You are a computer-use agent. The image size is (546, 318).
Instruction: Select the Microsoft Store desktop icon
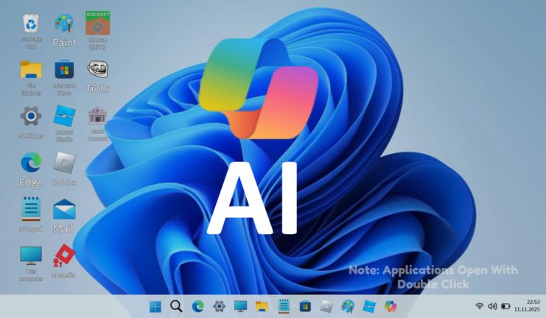point(64,69)
